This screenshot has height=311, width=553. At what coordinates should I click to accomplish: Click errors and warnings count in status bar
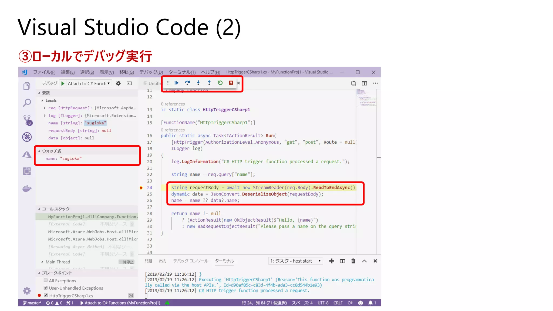tap(54, 303)
